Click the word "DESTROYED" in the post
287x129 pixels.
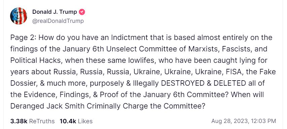[x=182, y=83]
